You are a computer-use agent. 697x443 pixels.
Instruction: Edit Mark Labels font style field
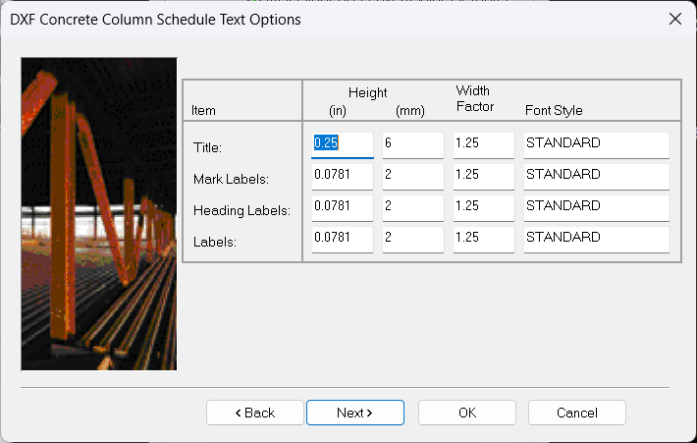pyautogui.click(x=596, y=175)
